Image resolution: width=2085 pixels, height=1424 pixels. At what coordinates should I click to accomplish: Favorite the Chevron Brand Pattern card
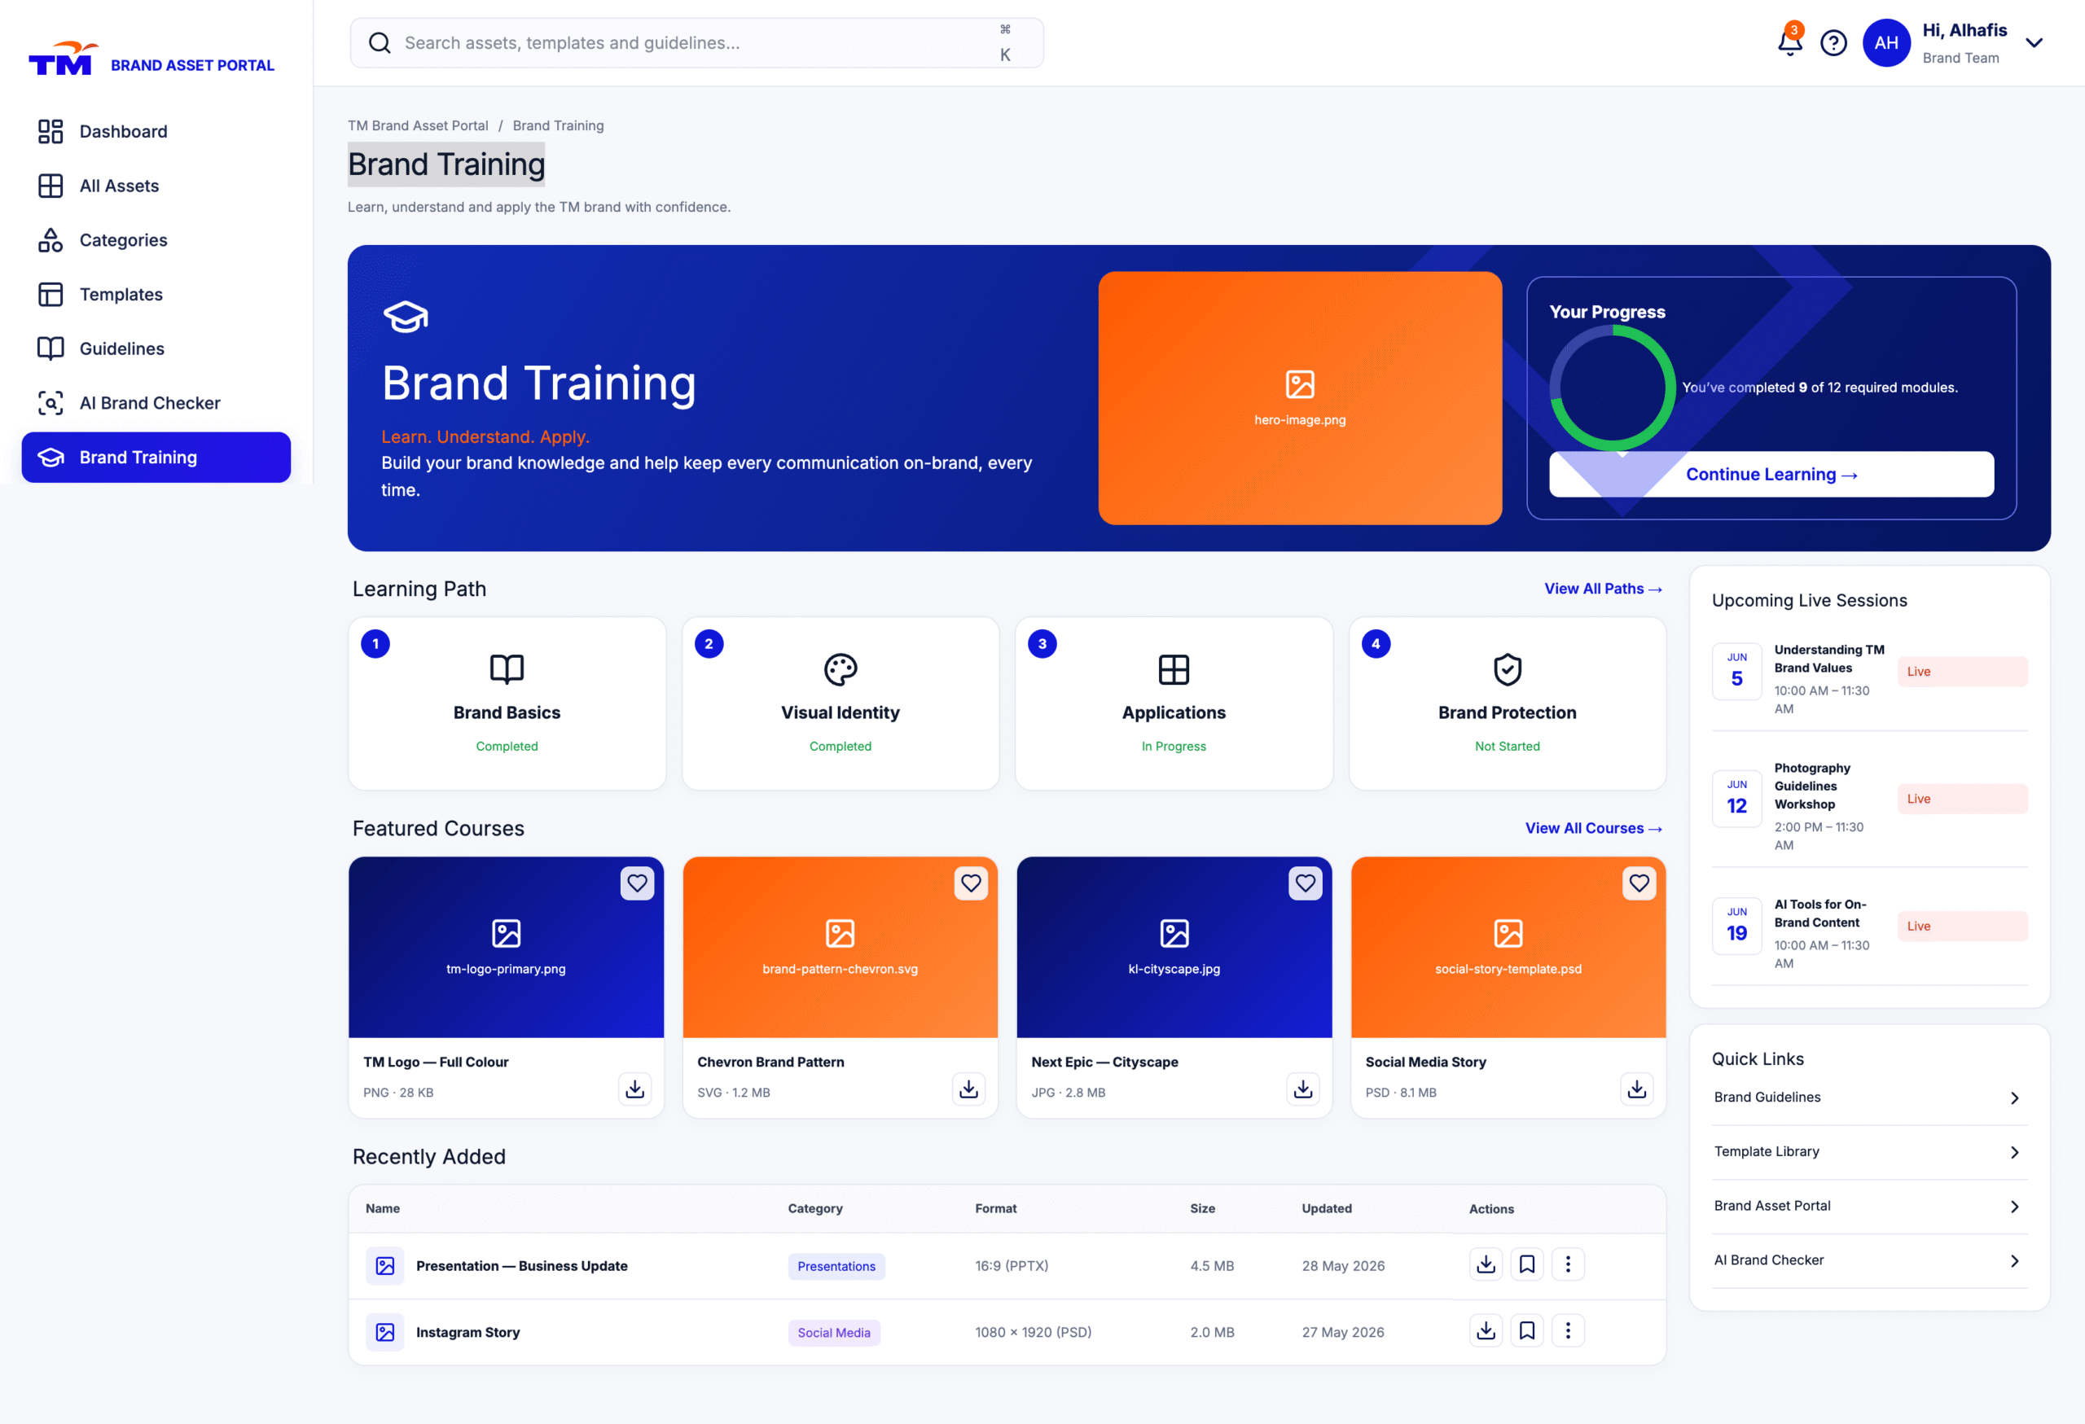[971, 883]
